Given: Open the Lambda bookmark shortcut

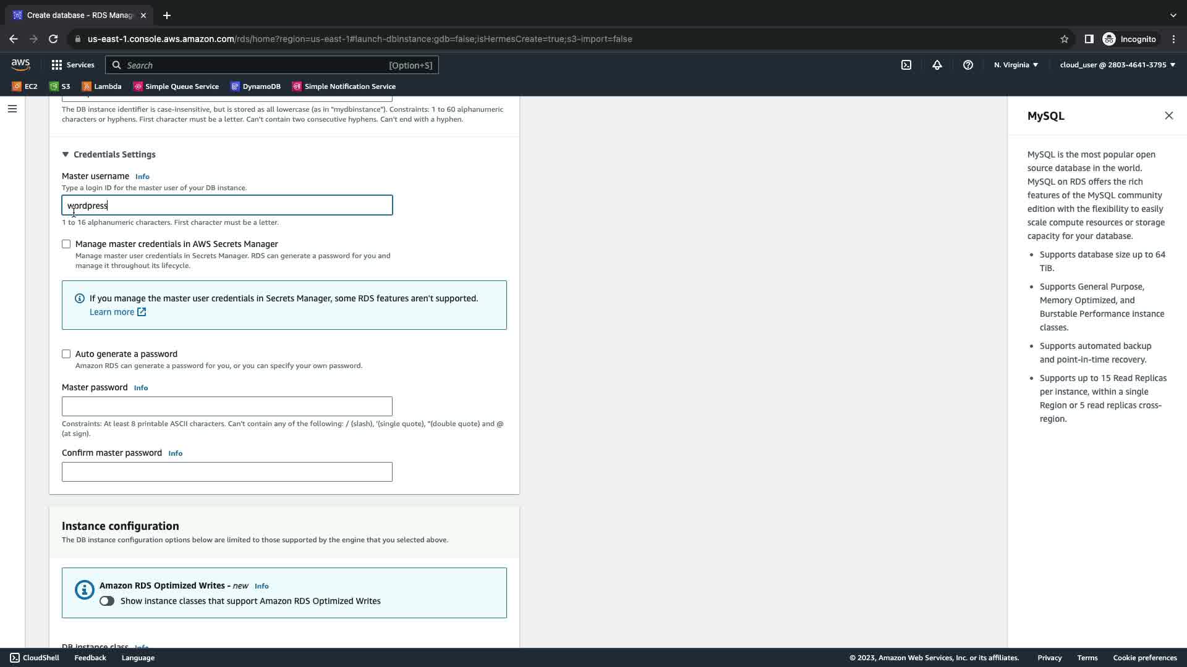Looking at the screenshot, I should pos(102,86).
